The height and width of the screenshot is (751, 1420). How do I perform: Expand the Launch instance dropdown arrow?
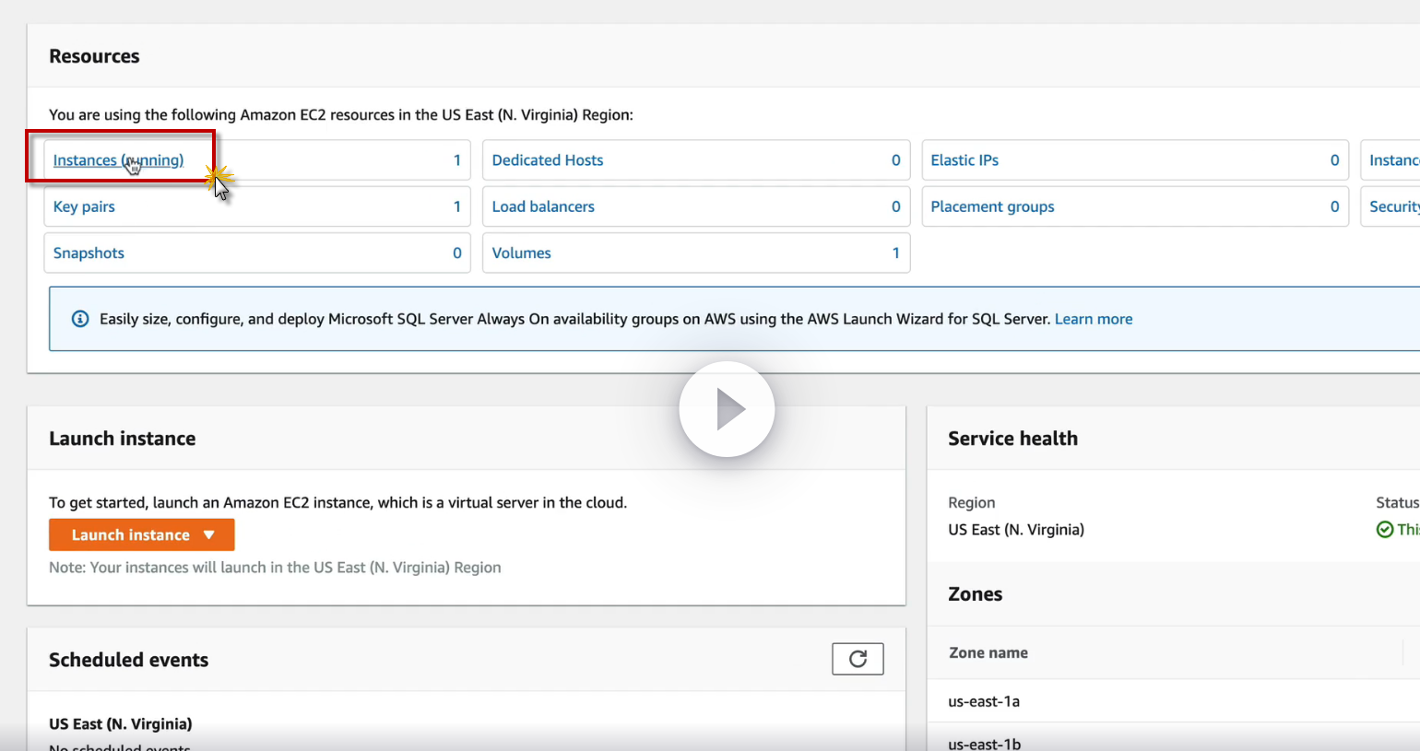(209, 534)
